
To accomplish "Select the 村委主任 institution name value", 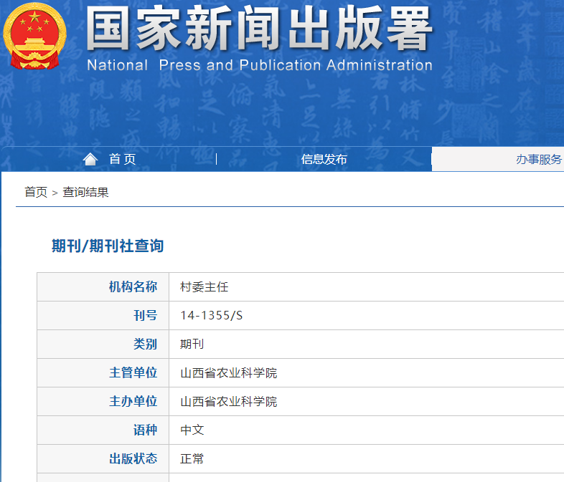I will click(x=204, y=286).
